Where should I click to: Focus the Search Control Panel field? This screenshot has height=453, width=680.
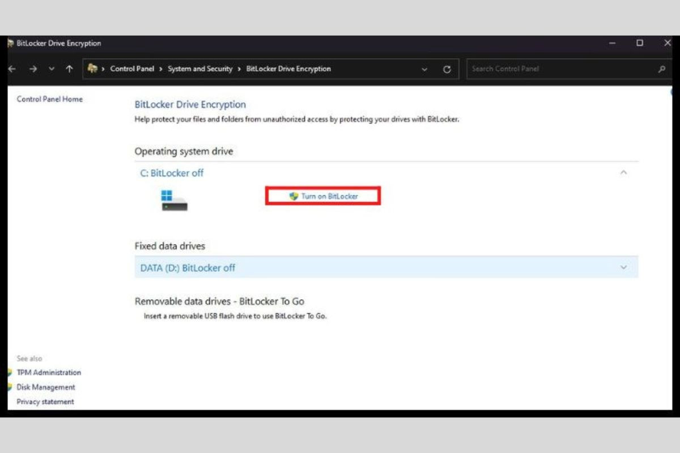[x=568, y=69]
